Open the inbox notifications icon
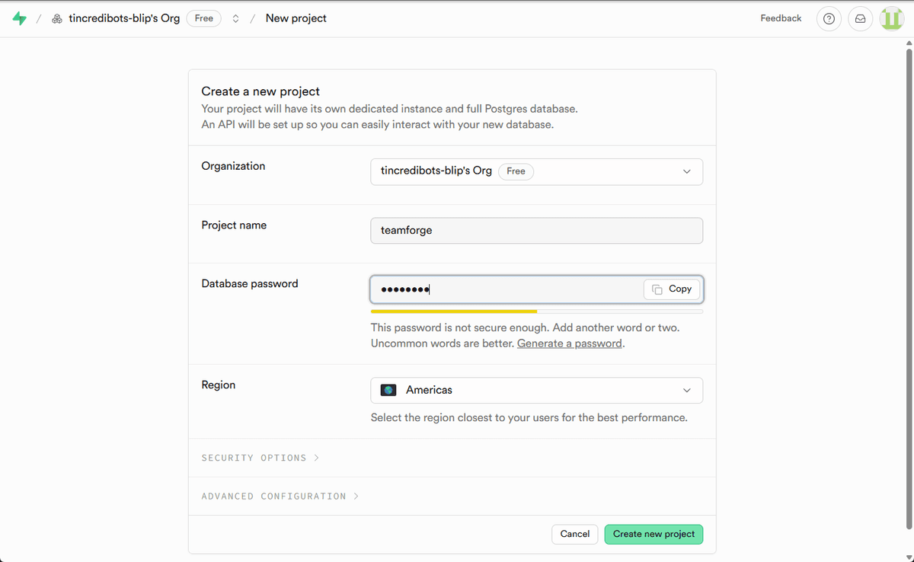The width and height of the screenshot is (914, 562). (860, 18)
